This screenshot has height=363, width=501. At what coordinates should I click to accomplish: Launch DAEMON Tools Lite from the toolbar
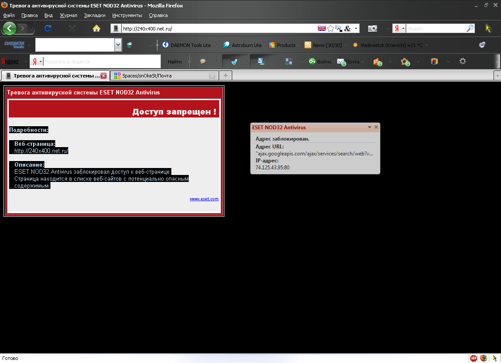tap(187, 45)
